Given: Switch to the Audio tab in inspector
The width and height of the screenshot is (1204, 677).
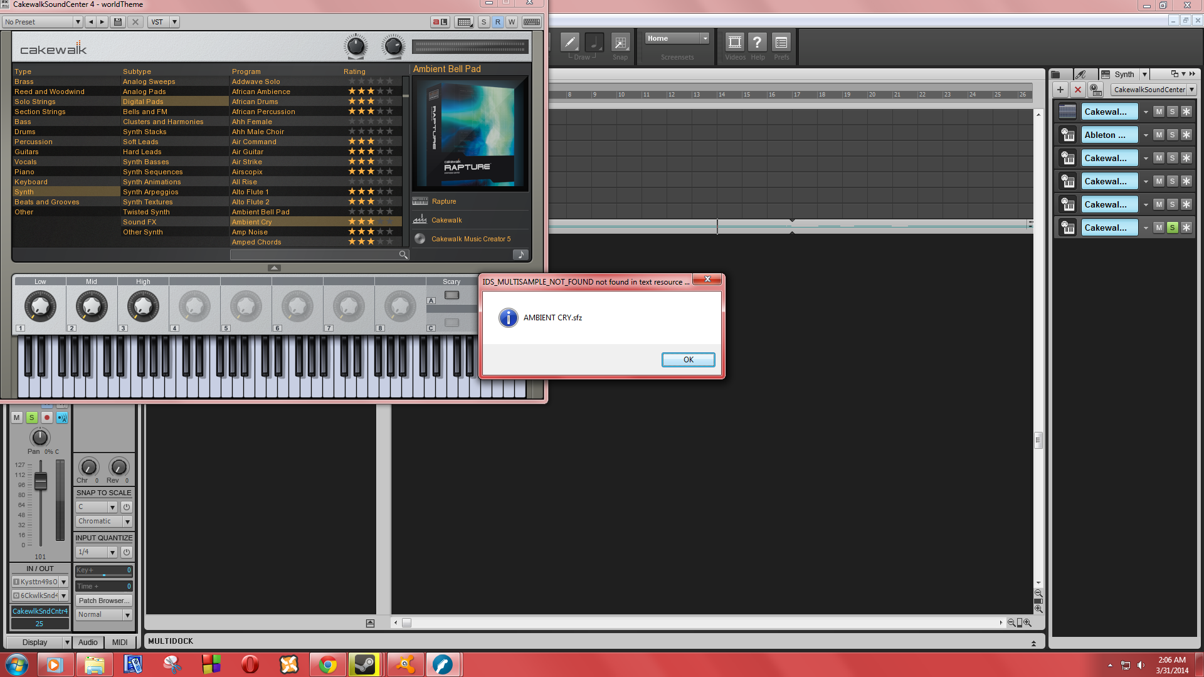Looking at the screenshot, I should tap(88, 642).
